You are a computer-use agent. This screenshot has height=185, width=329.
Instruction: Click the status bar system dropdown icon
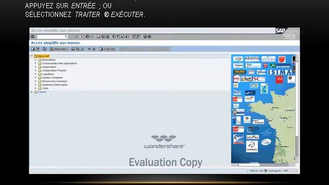(x=265, y=171)
